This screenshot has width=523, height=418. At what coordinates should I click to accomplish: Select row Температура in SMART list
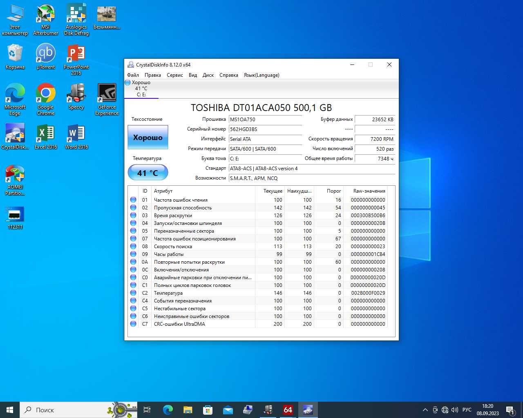tap(258, 293)
